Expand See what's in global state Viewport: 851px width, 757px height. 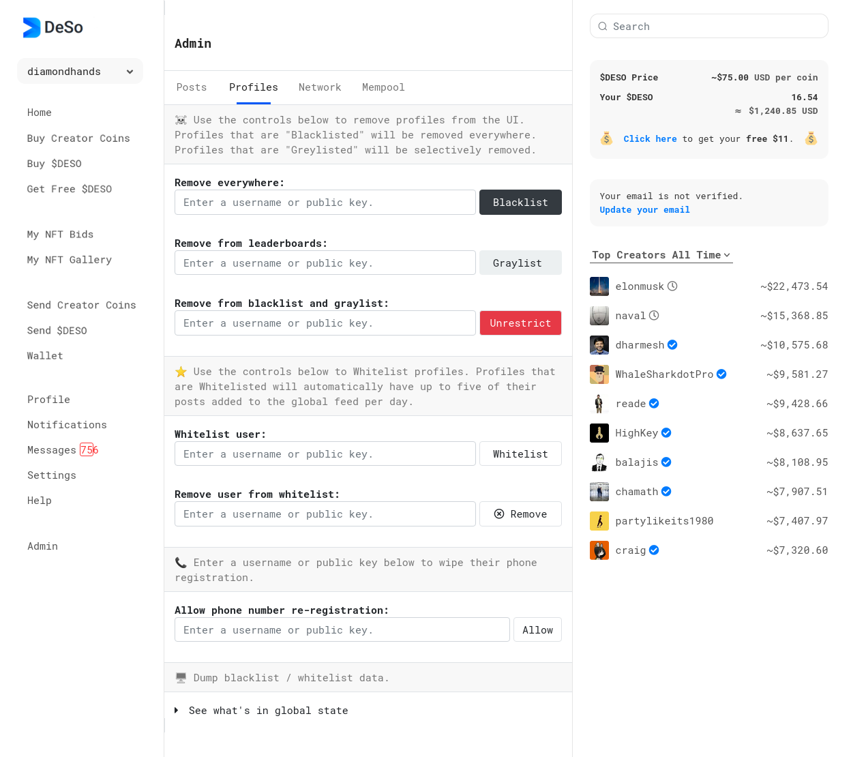click(261, 711)
